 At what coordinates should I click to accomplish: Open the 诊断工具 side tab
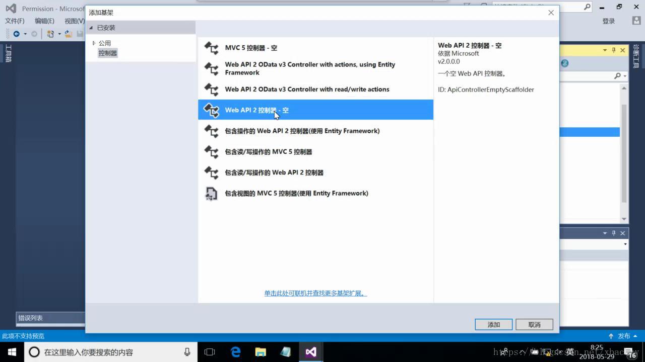[636, 56]
